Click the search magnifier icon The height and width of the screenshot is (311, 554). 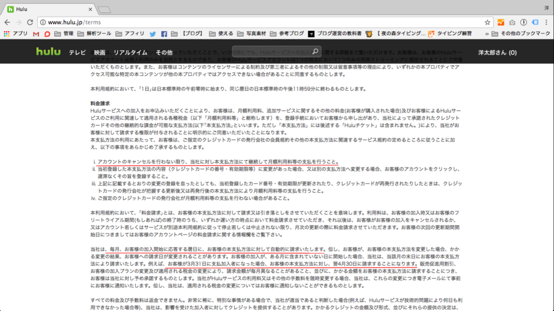point(315,51)
